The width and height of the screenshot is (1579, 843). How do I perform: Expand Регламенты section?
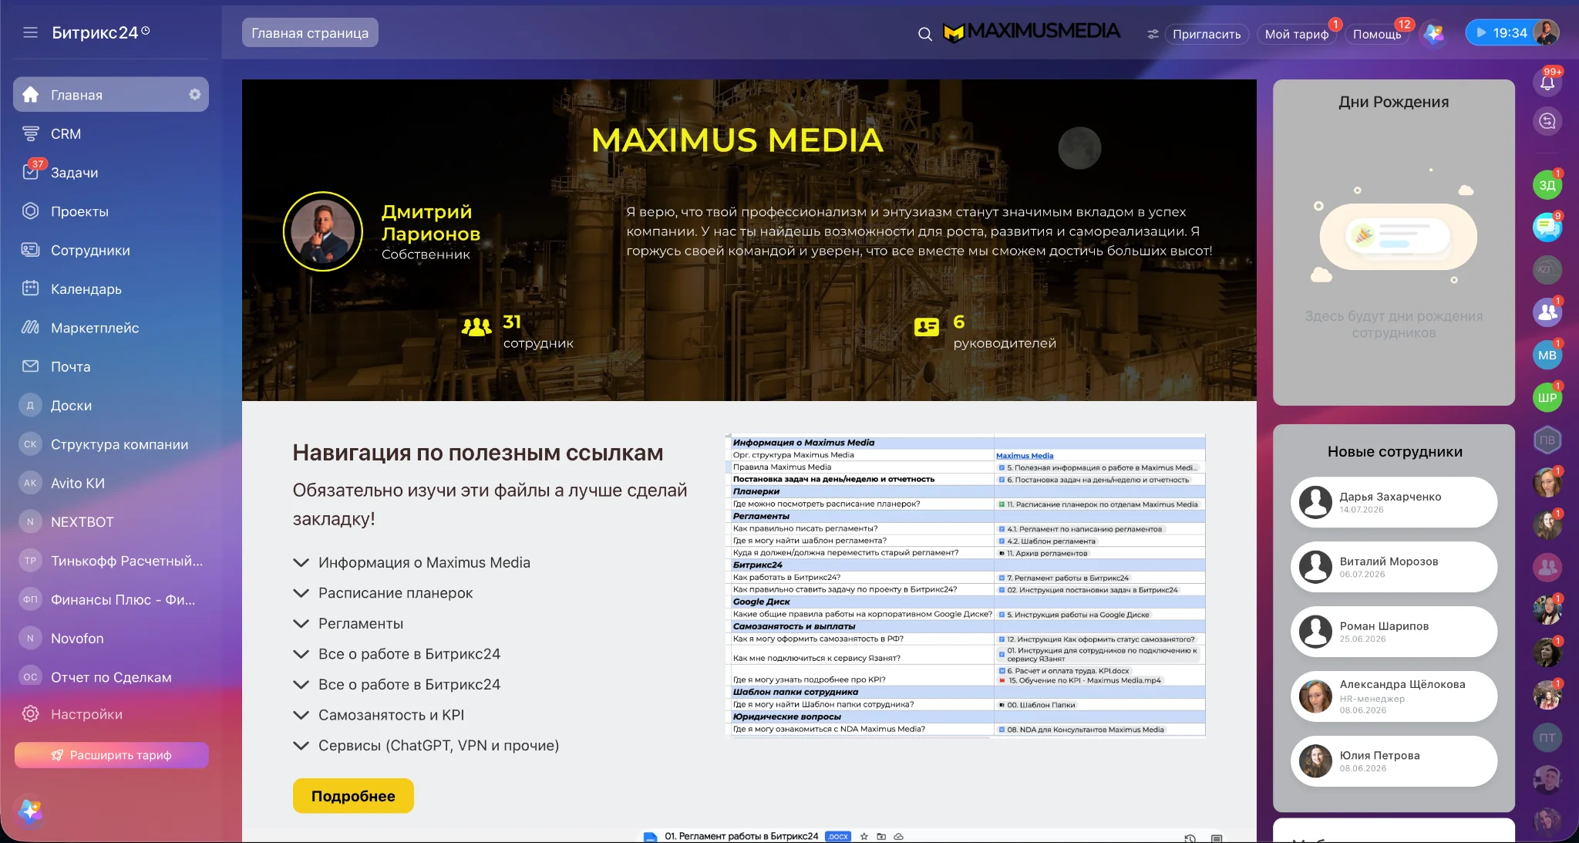pos(348,624)
